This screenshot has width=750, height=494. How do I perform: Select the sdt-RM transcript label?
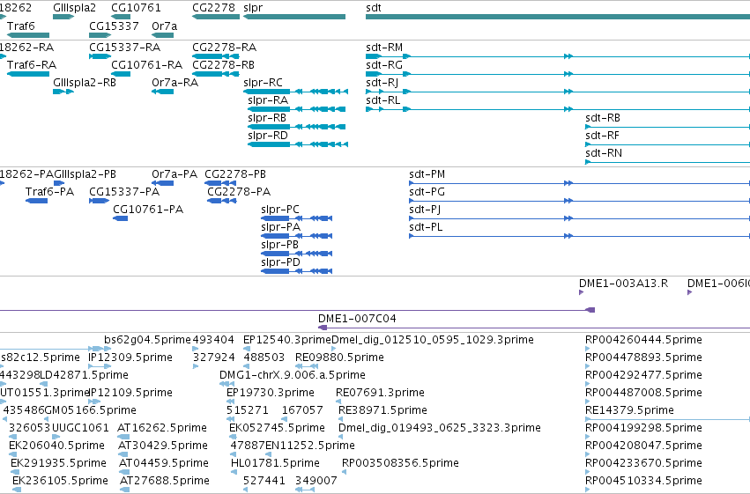point(384,47)
